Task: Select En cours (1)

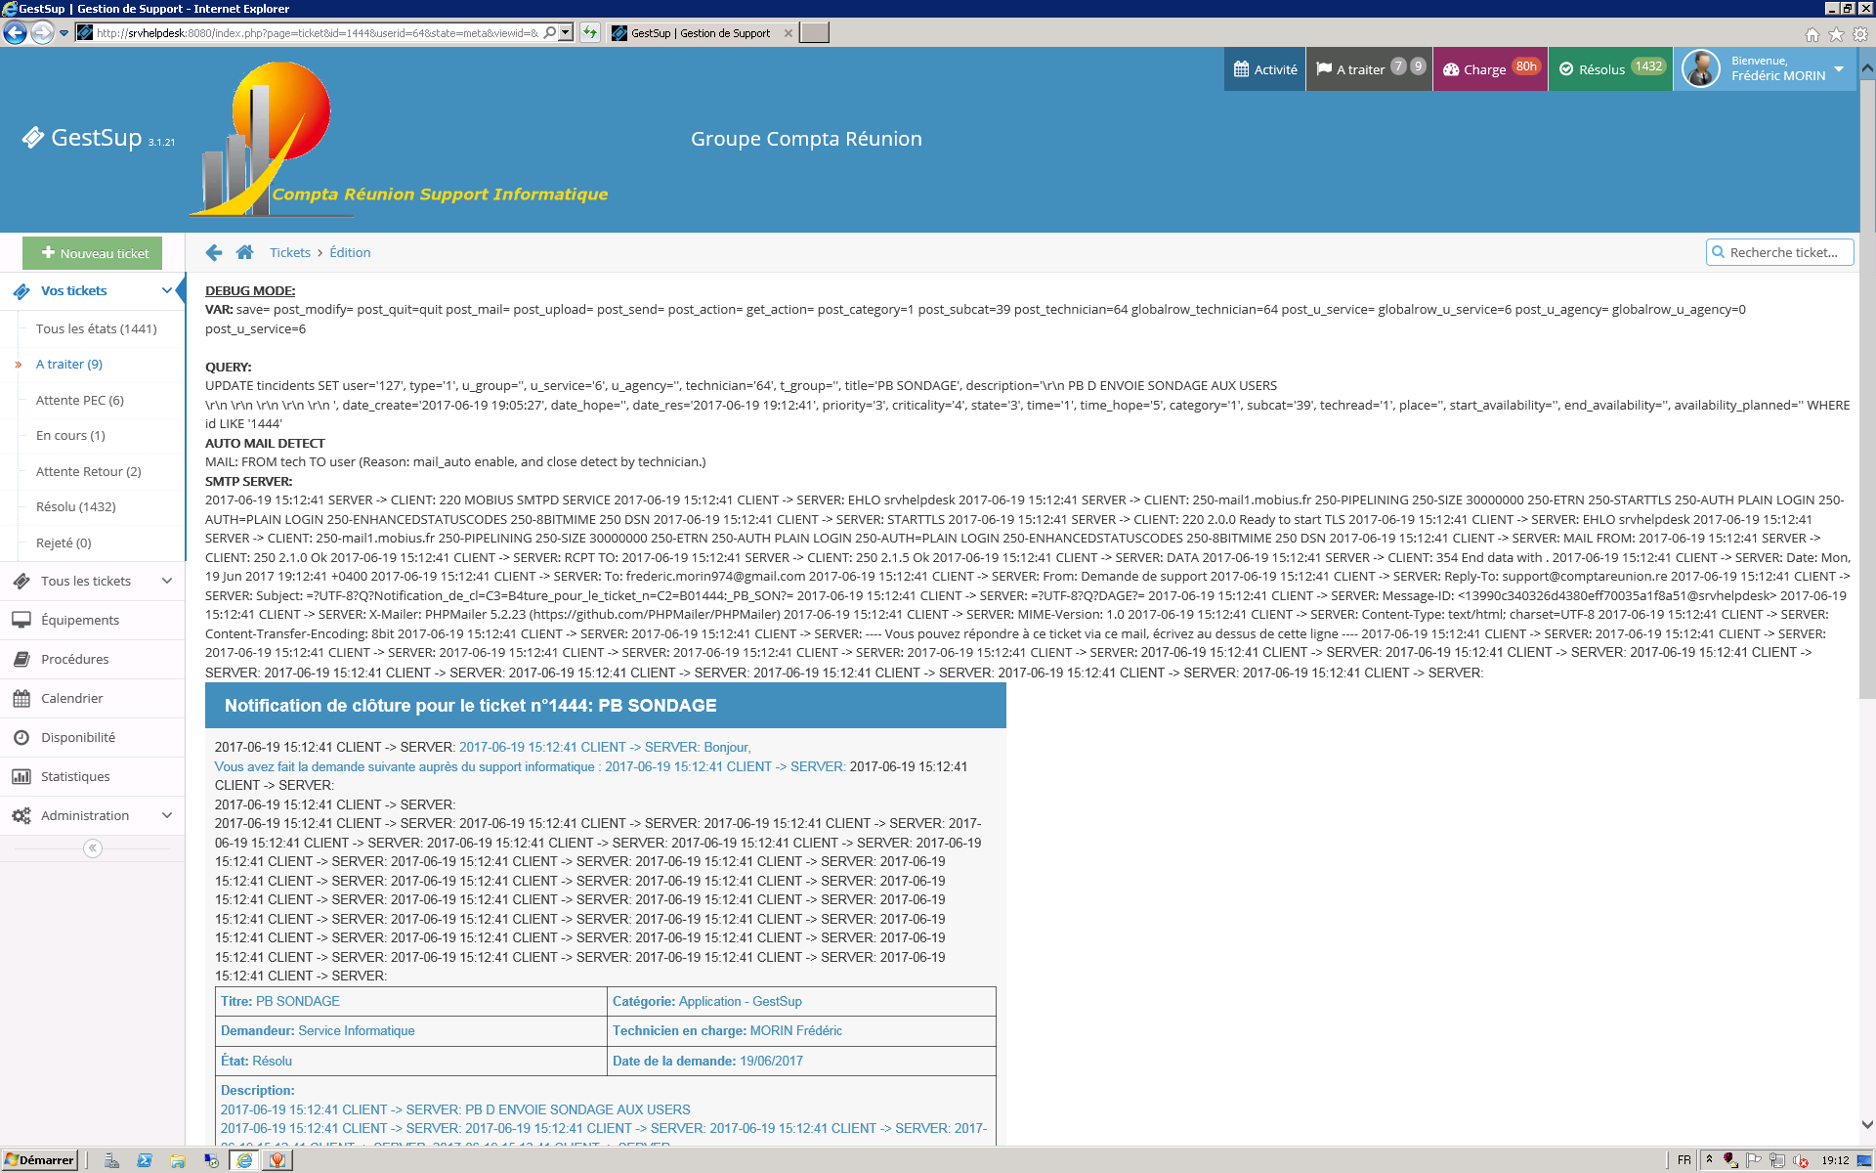Action: click(70, 435)
